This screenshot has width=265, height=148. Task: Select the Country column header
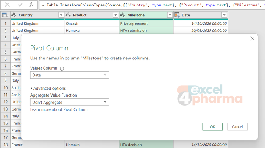pos(37,15)
